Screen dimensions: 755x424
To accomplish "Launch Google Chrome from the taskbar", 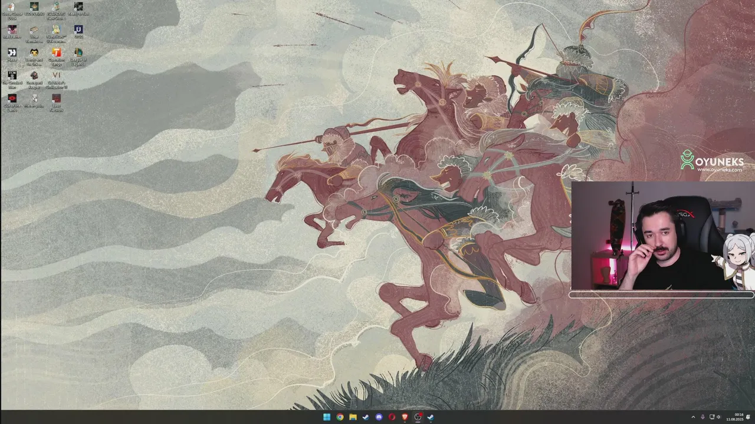I will click(340, 417).
